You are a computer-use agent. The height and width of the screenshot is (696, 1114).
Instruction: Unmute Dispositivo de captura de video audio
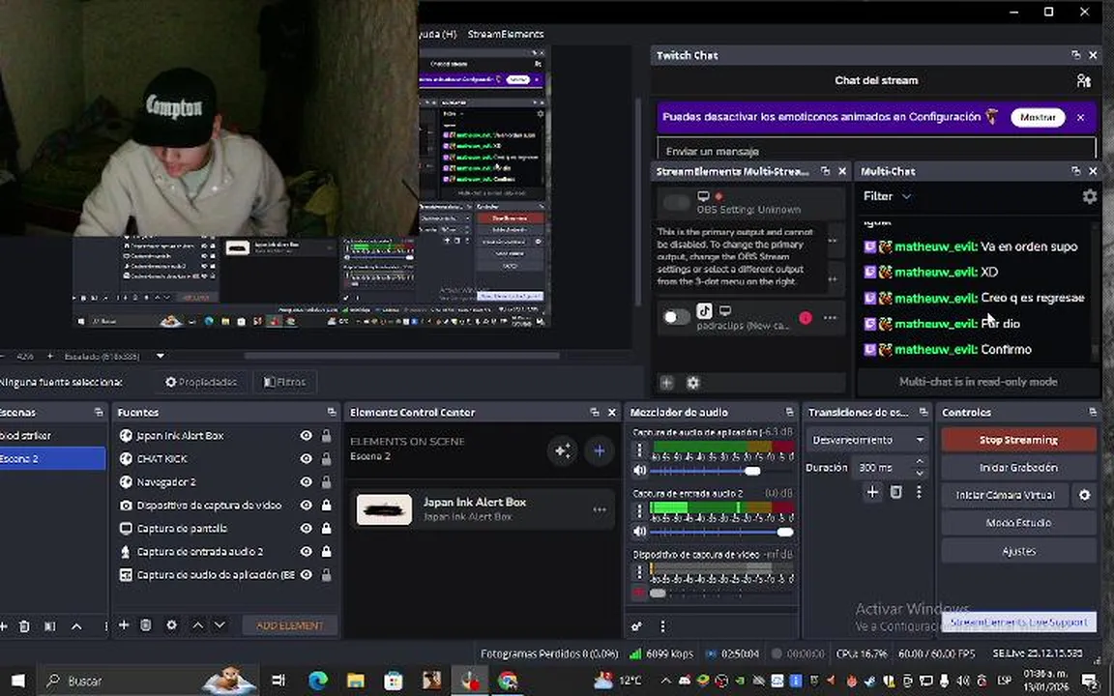[639, 593]
